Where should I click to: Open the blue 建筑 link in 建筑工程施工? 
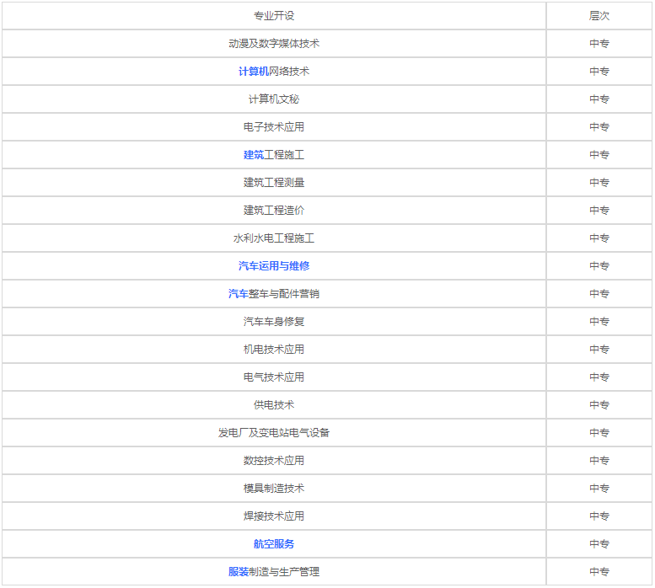coord(254,155)
